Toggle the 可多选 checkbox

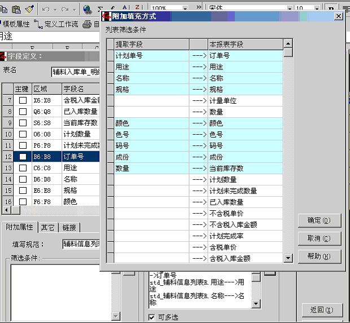click(151, 317)
